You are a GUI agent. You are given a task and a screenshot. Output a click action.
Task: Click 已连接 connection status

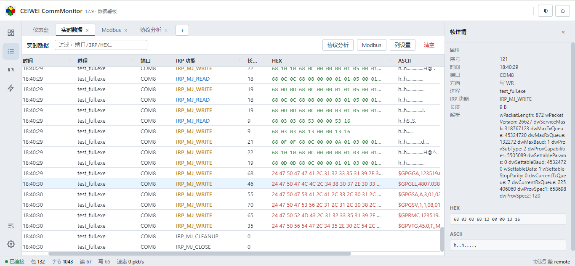point(15,262)
